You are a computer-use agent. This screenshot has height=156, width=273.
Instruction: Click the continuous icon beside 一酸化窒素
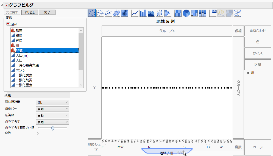click(x=13, y=85)
